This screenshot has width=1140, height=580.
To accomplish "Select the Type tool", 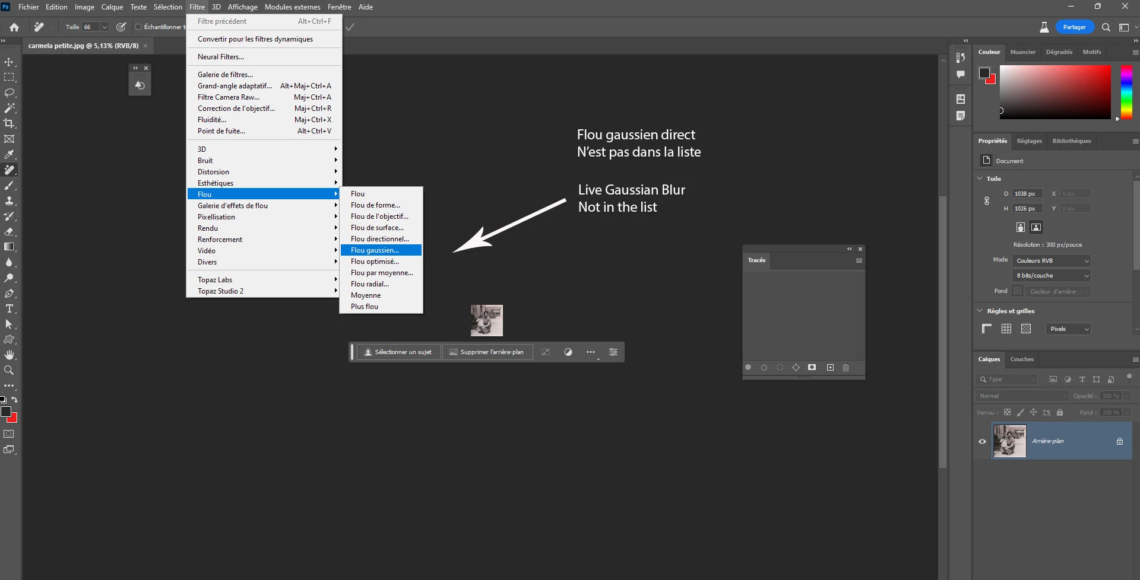I will pyautogui.click(x=9, y=308).
